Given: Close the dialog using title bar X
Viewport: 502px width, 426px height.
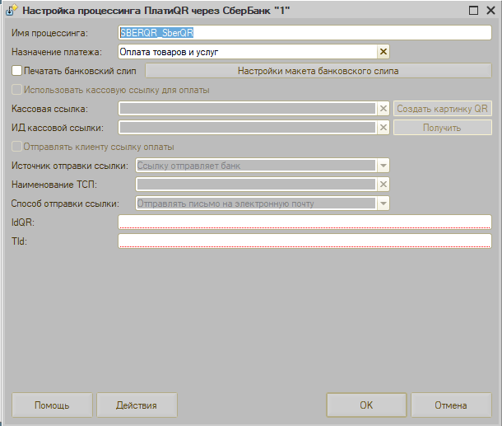Looking at the screenshot, I should pos(490,12).
